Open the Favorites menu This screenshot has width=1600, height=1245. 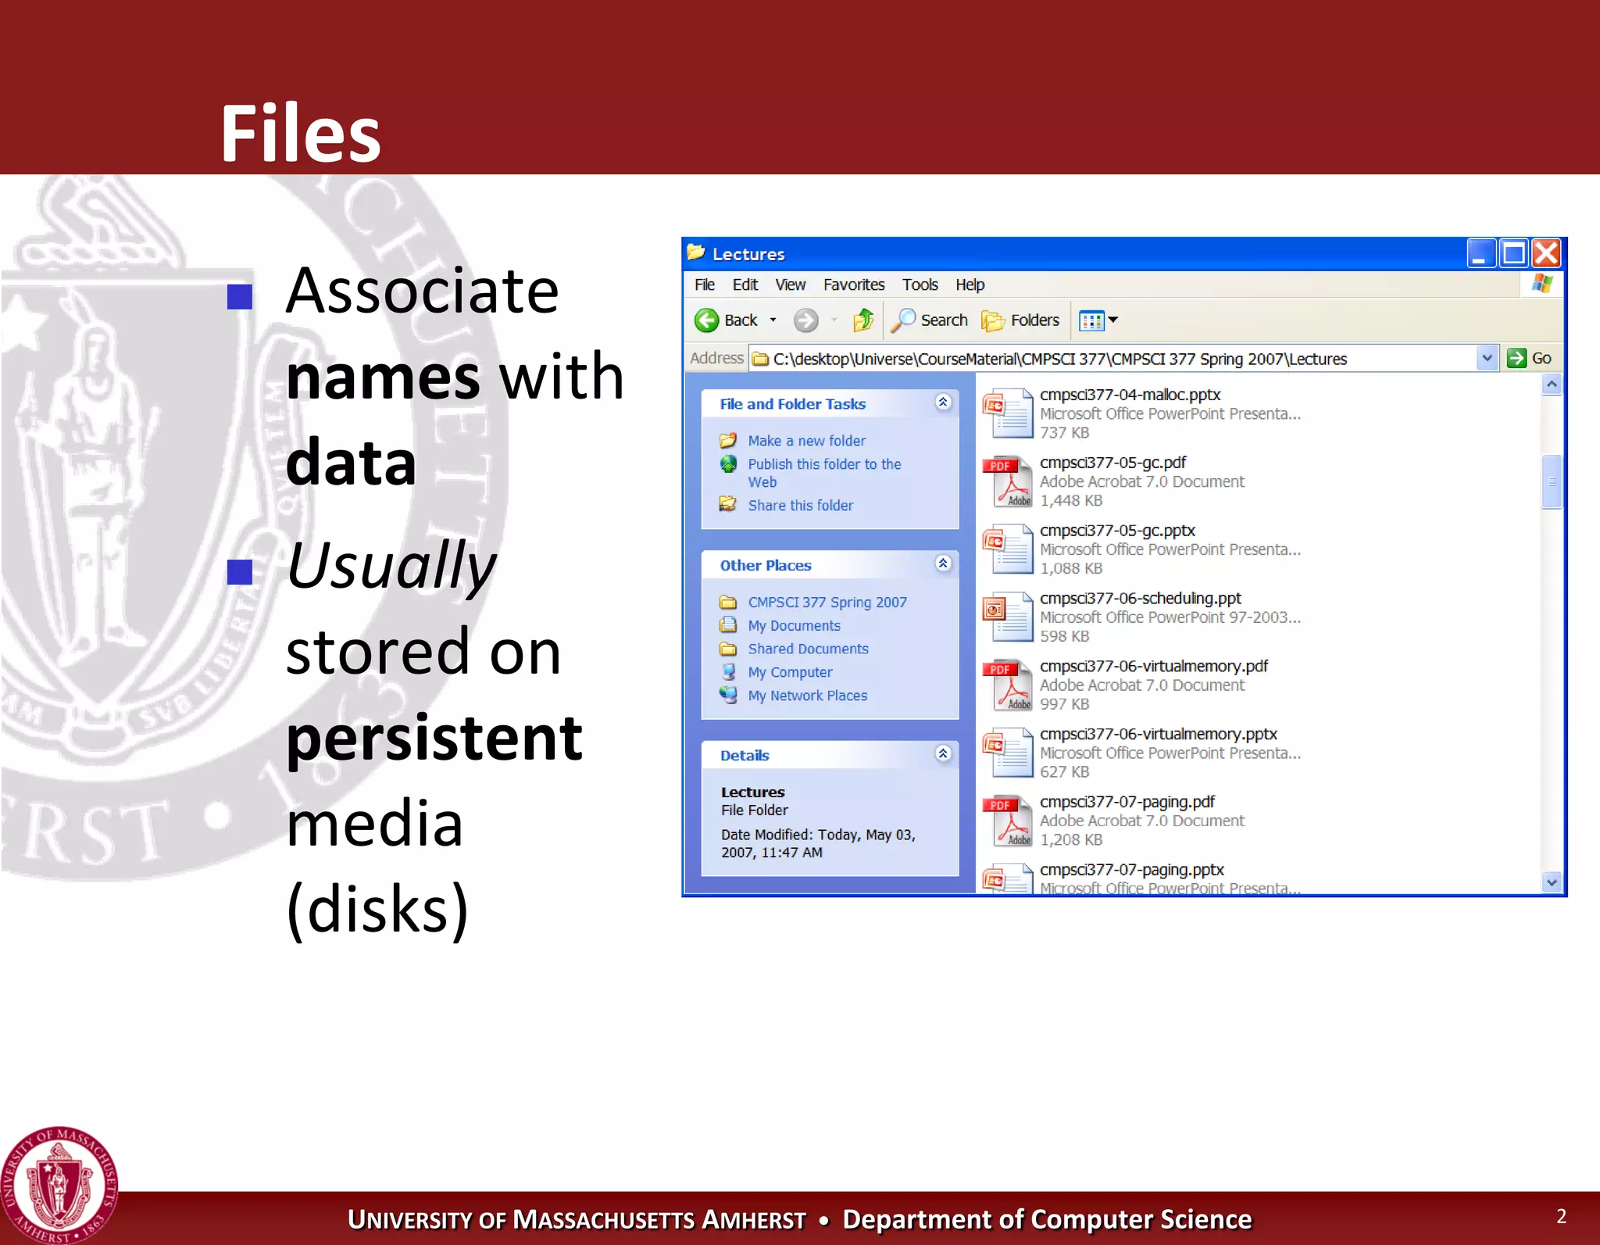tap(853, 284)
